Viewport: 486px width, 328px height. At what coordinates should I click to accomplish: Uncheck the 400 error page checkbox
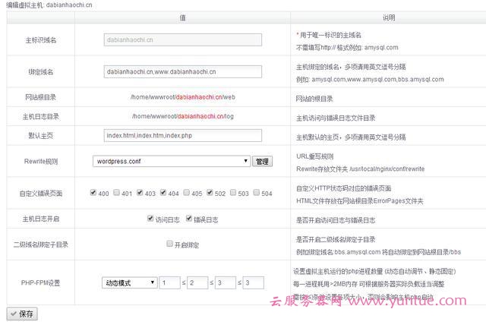93,193
